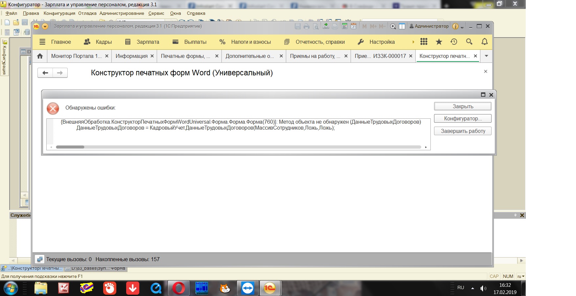The image size is (576, 296).
Task: Open Сервис menu in Конфигуратор
Action: 156,13
